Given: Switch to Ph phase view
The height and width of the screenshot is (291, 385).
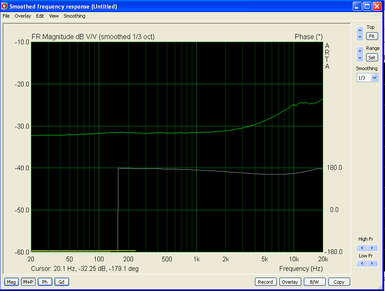Looking at the screenshot, I should click(45, 282).
